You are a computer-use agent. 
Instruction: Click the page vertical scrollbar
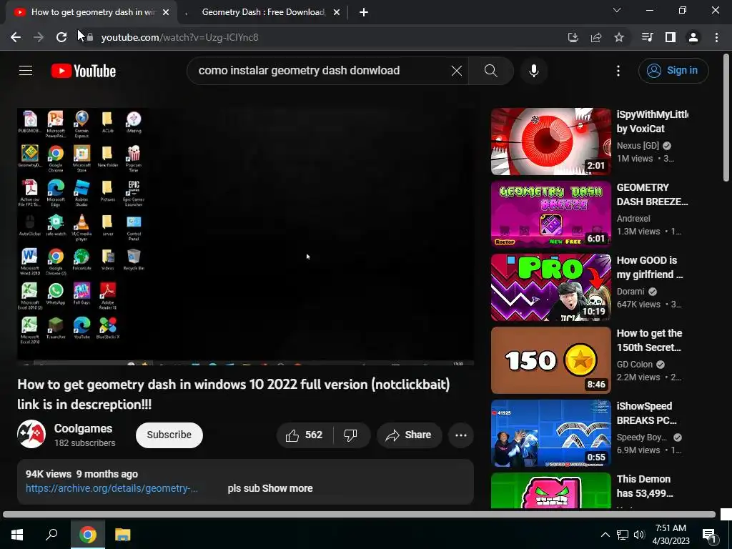[x=726, y=118]
